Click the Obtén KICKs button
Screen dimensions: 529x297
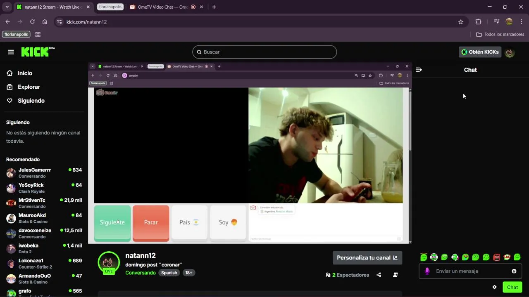pyautogui.click(x=480, y=52)
